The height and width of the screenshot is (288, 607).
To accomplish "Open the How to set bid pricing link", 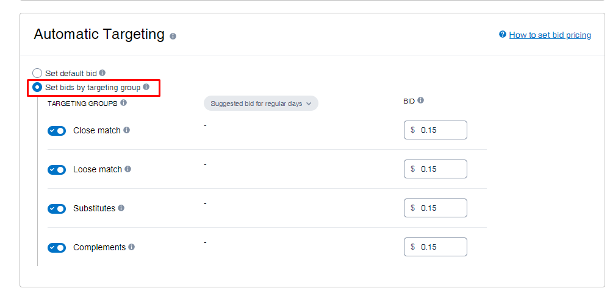I will point(550,35).
